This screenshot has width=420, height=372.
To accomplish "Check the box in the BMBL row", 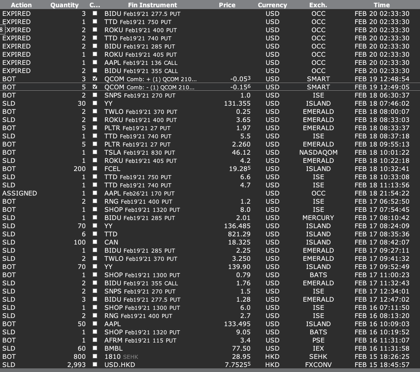I will point(95,348).
